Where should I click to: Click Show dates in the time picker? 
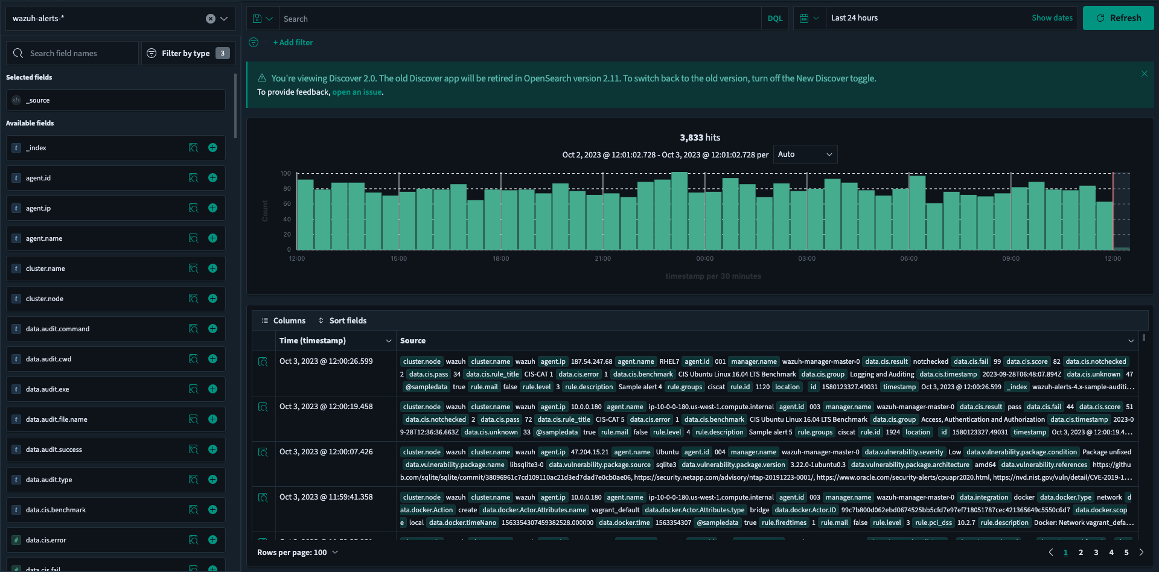(1052, 17)
